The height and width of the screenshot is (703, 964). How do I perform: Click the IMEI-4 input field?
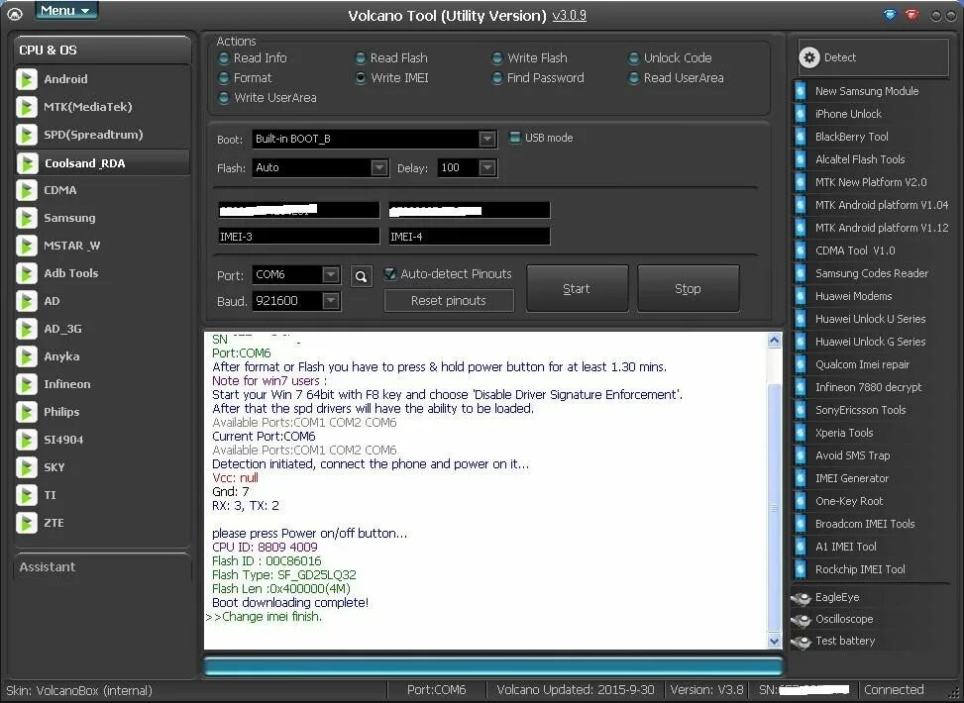(470, 237)
